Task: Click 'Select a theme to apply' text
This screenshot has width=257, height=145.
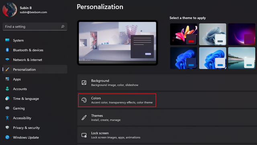Action: tap(188, 18)
